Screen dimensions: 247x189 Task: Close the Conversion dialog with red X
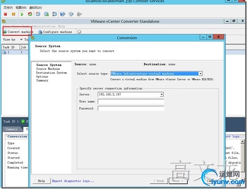(x=218, y=37)
